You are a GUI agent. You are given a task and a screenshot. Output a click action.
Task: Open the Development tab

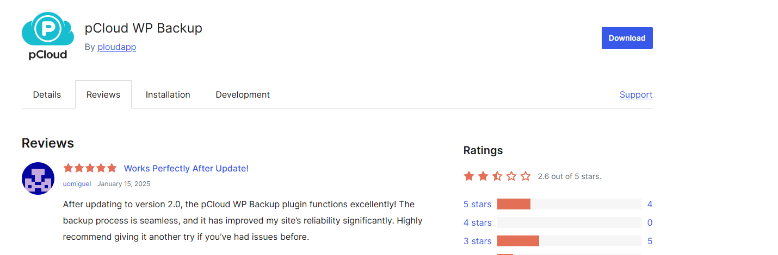[243, 94]
